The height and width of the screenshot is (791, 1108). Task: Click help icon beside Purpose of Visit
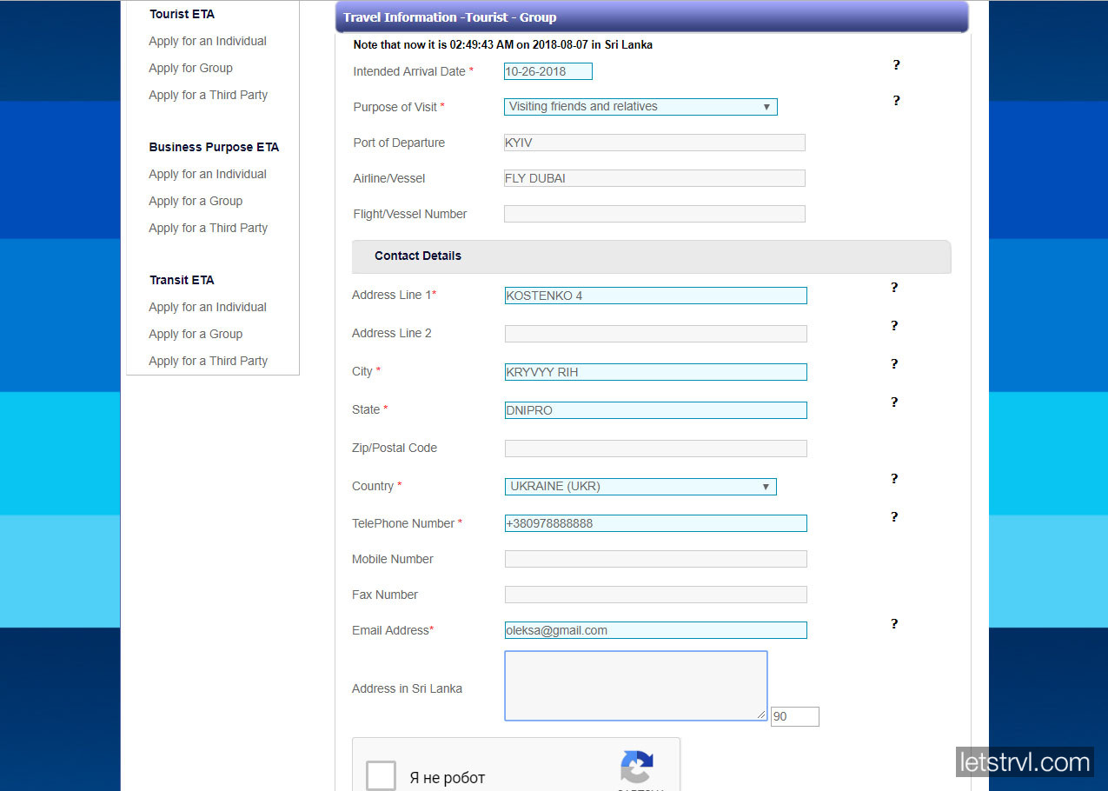[x=896, y=101]
